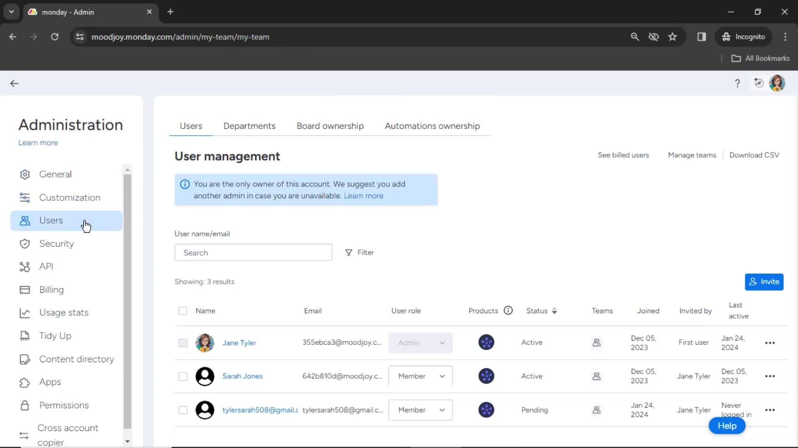Click the Billing settings icon

[24, 290]
